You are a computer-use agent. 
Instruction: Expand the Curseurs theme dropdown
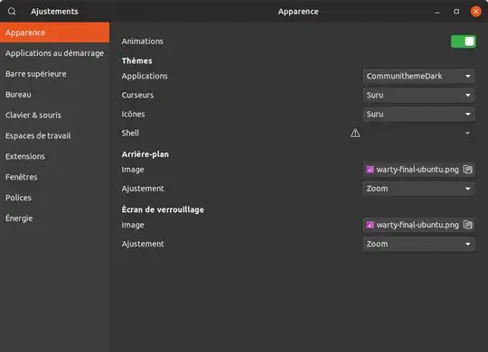(419, 95)
